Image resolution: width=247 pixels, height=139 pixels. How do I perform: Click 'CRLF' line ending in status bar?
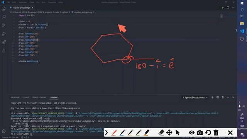215,137
